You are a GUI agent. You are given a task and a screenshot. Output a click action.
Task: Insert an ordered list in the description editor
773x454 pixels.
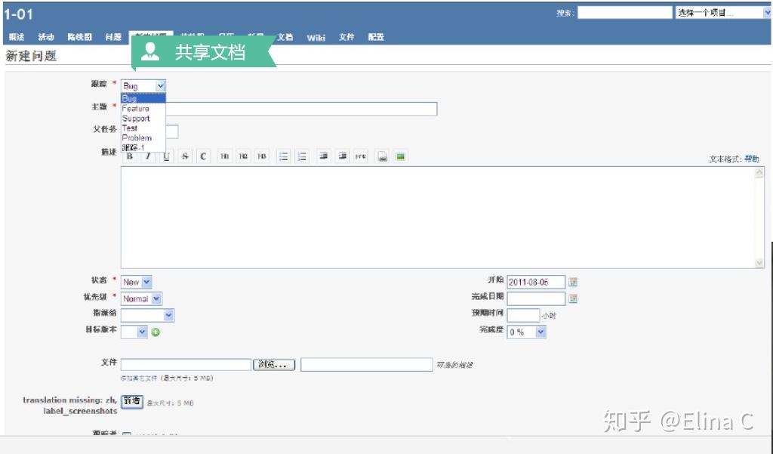coord(303,156)
